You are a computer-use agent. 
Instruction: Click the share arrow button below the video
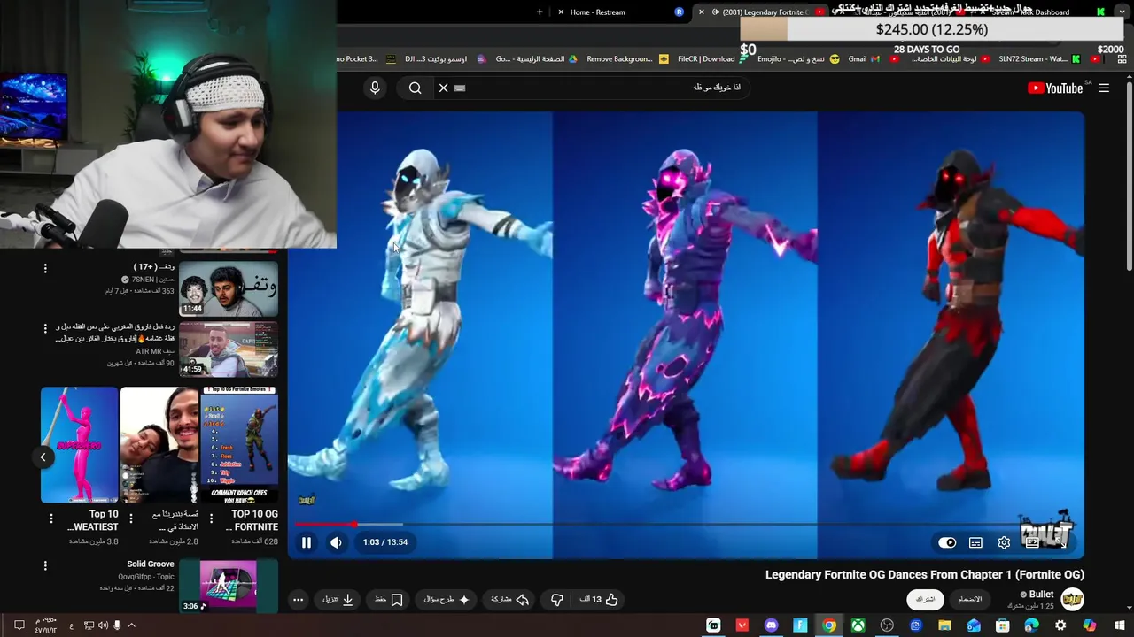510,600
